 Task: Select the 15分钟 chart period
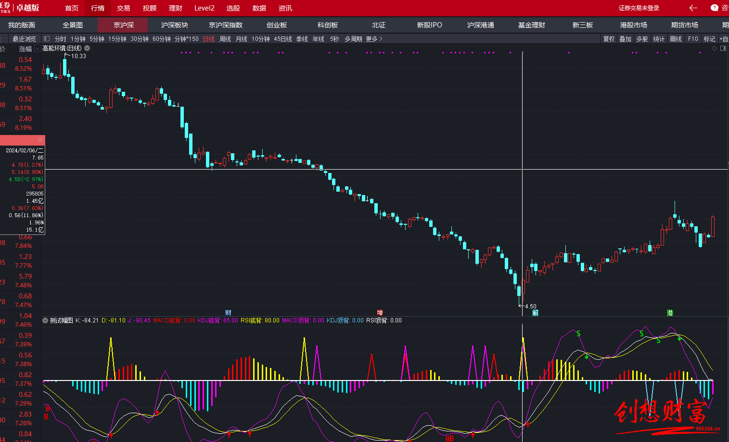point(117,39)
